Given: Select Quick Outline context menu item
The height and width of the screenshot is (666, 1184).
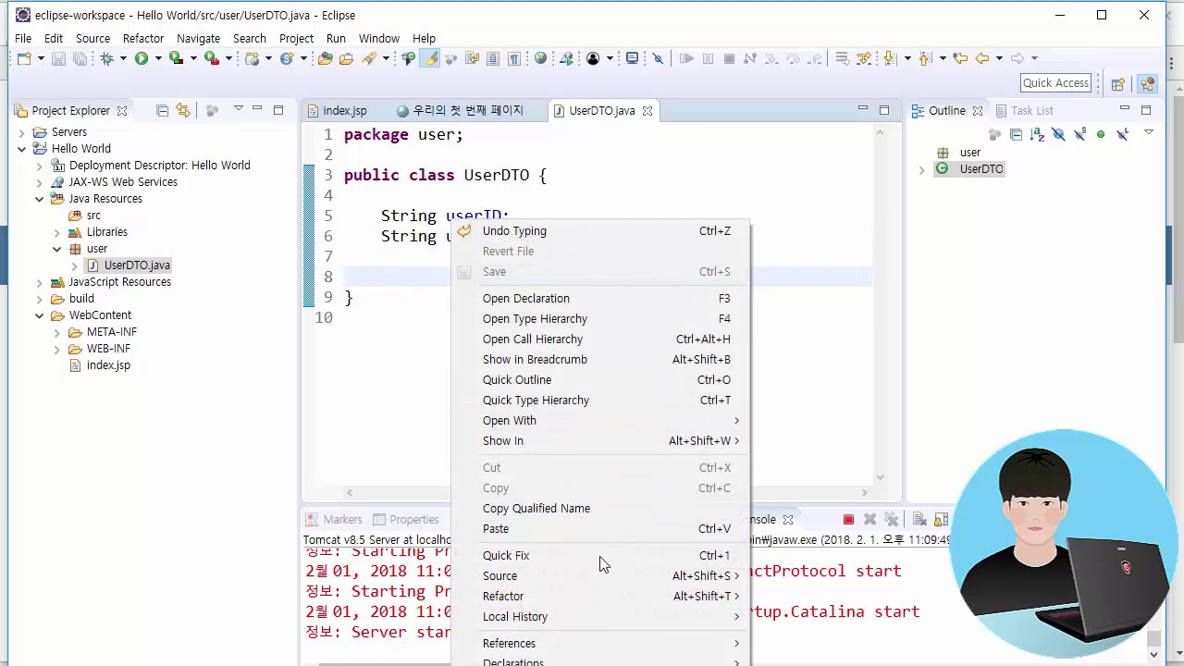Looking at the screenshot, I should pyautogui.click(x=601, y=380).
